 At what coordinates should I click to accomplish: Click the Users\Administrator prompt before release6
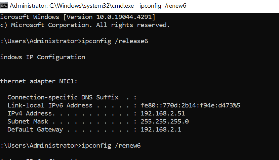coord(41,41)
